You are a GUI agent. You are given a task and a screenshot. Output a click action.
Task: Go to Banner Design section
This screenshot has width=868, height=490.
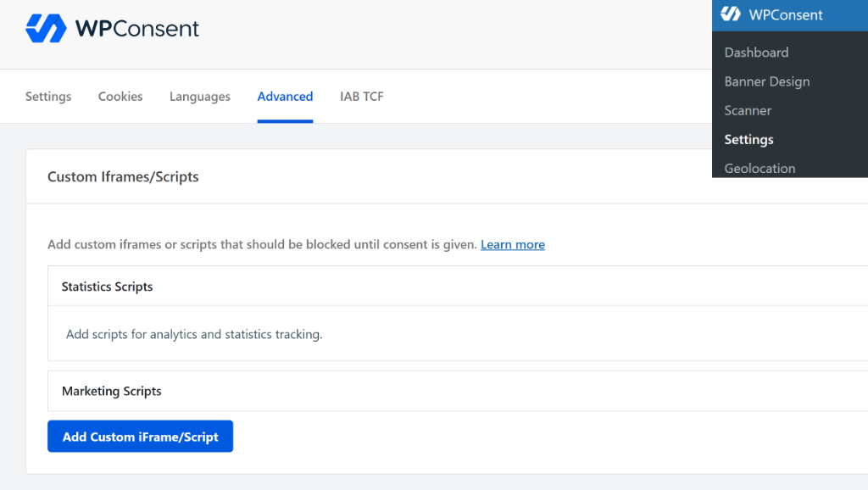pyautogui.click(x=766, y=81)
